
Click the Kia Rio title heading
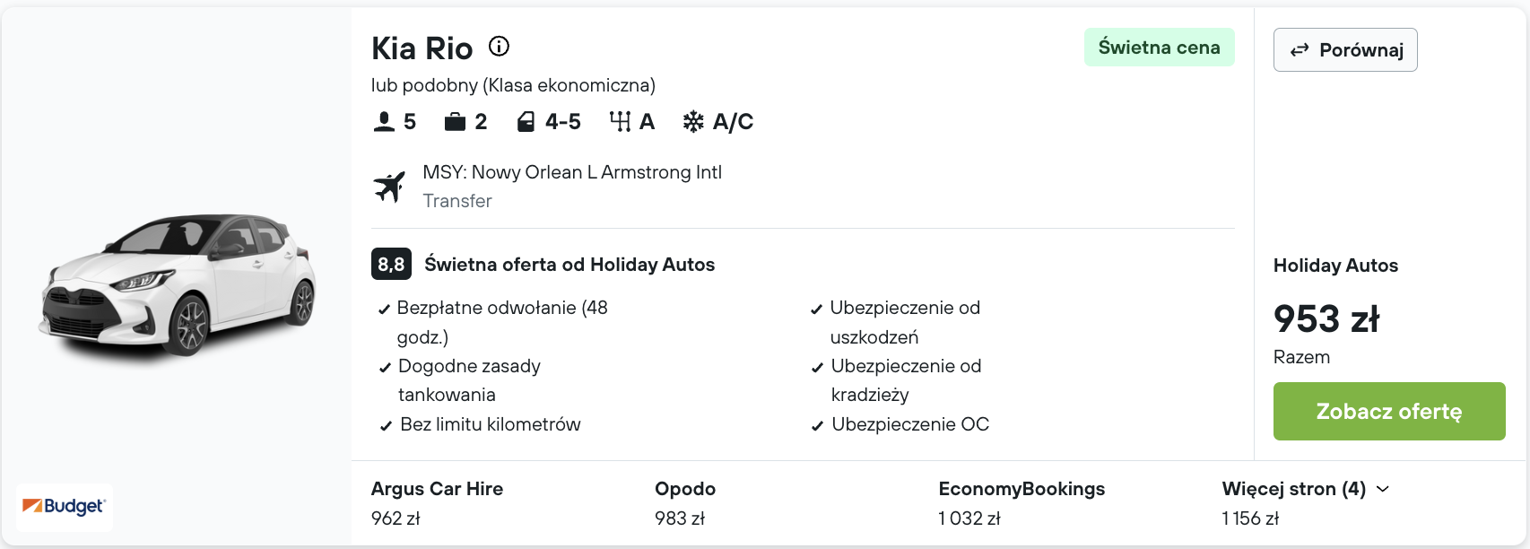click(422, 48)
